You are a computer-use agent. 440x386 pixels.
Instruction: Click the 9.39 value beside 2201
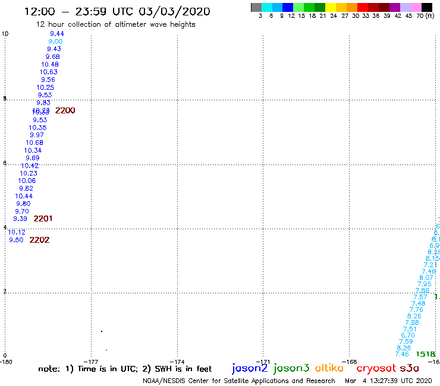coord(20,219)
